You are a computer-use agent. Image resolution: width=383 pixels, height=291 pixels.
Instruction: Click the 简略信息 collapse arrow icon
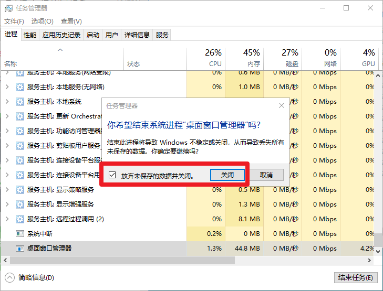click(x=10, y=277)
